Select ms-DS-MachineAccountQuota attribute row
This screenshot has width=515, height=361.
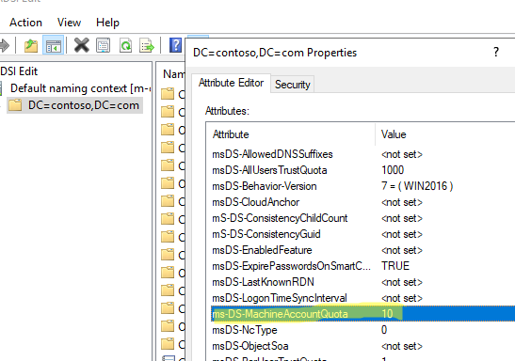363,314
